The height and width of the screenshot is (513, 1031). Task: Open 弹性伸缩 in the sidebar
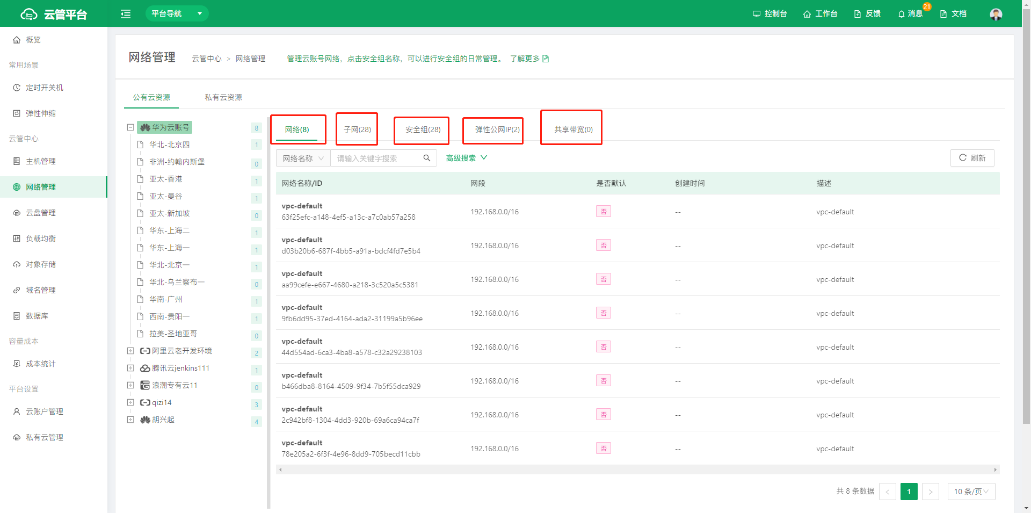point(54,113)
